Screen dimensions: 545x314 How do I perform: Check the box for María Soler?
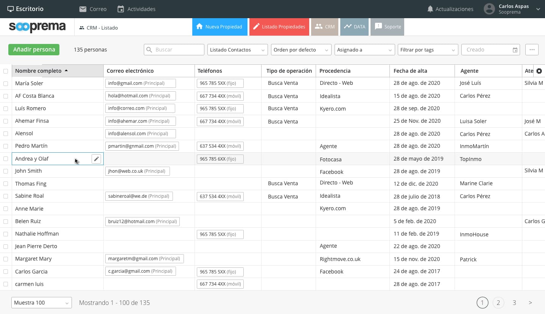coord(6,83)
